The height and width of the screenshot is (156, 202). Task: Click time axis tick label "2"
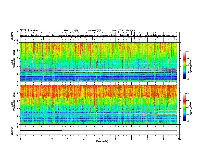52,139
